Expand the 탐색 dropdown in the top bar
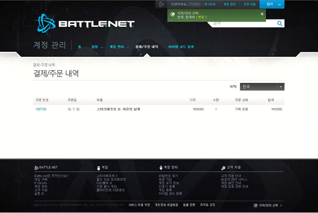This screenshot has width=318, height=213. tap(272, 4)
